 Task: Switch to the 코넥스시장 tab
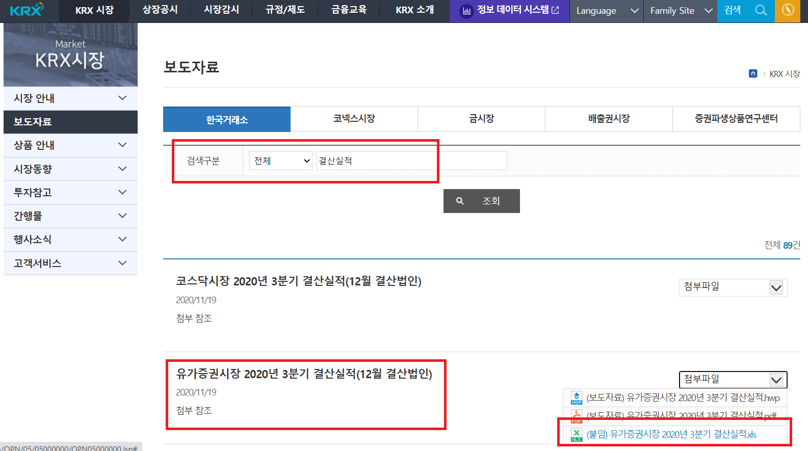coord(354,119)
